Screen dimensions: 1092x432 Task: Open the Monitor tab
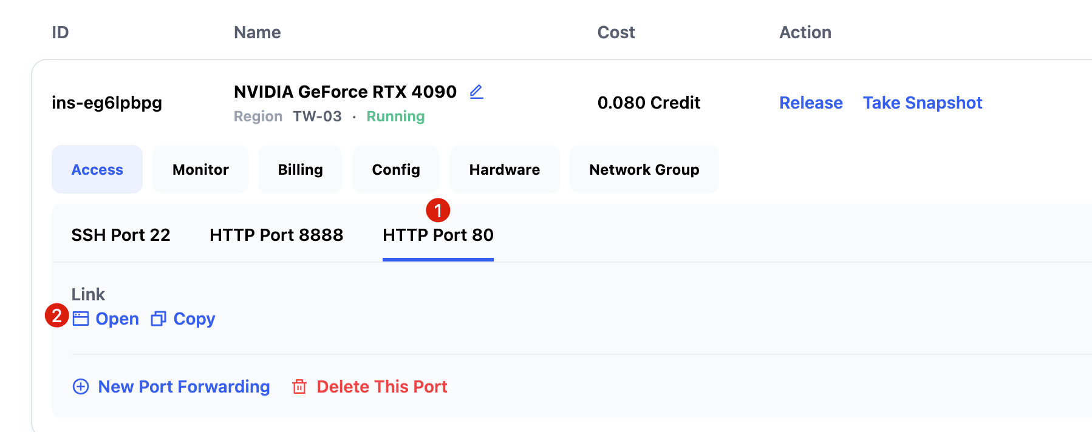point(200,169)
